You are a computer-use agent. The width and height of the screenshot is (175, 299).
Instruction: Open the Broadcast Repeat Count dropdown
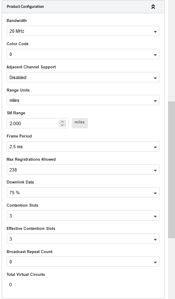click(83, 262)
